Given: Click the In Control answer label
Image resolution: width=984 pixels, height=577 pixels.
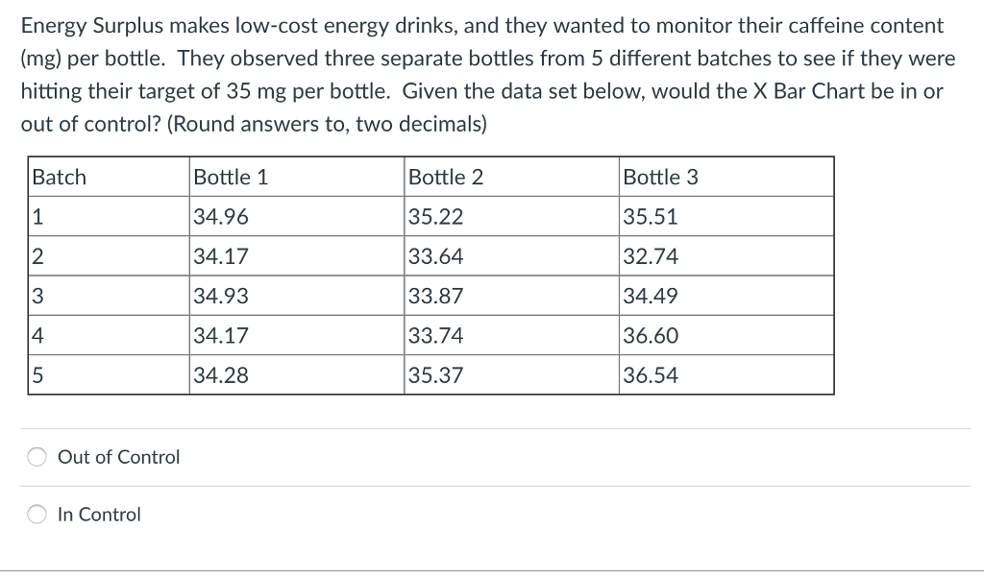Looking at the screenshot, I should click(99, 515).
